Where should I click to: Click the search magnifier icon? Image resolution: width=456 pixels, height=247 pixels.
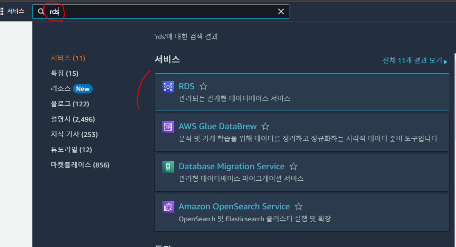click(x=41, y=11)
